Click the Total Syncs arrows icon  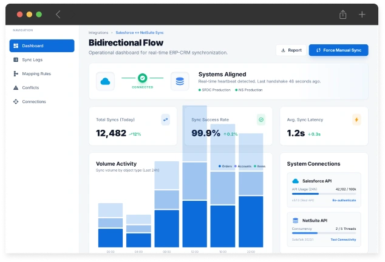(166, 119)
